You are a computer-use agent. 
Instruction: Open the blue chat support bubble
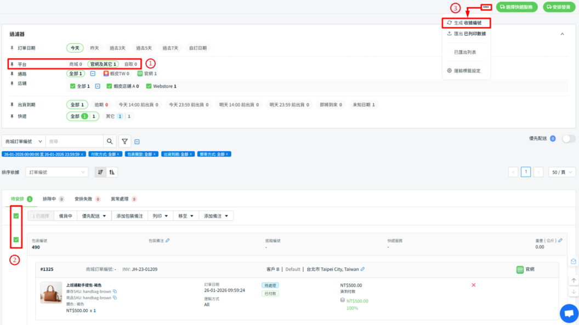[x=569, y=313]
